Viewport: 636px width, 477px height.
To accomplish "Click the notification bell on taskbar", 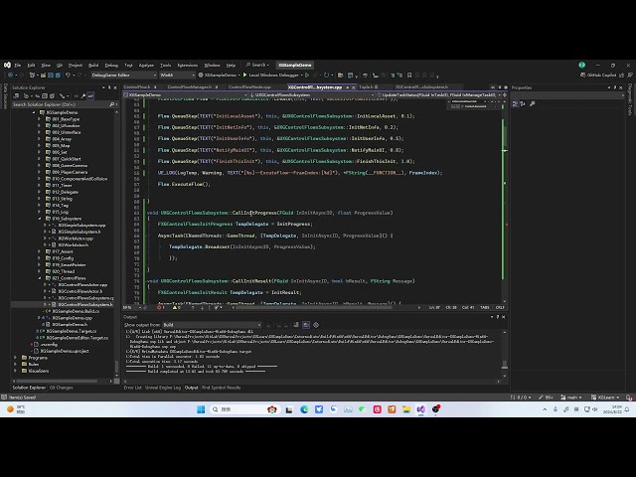I will (627, 409).
